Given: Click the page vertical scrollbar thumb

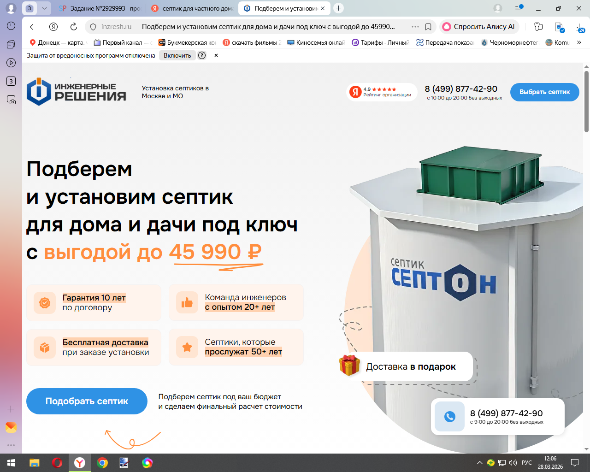Looking at the screenshot, I should 586,101.
